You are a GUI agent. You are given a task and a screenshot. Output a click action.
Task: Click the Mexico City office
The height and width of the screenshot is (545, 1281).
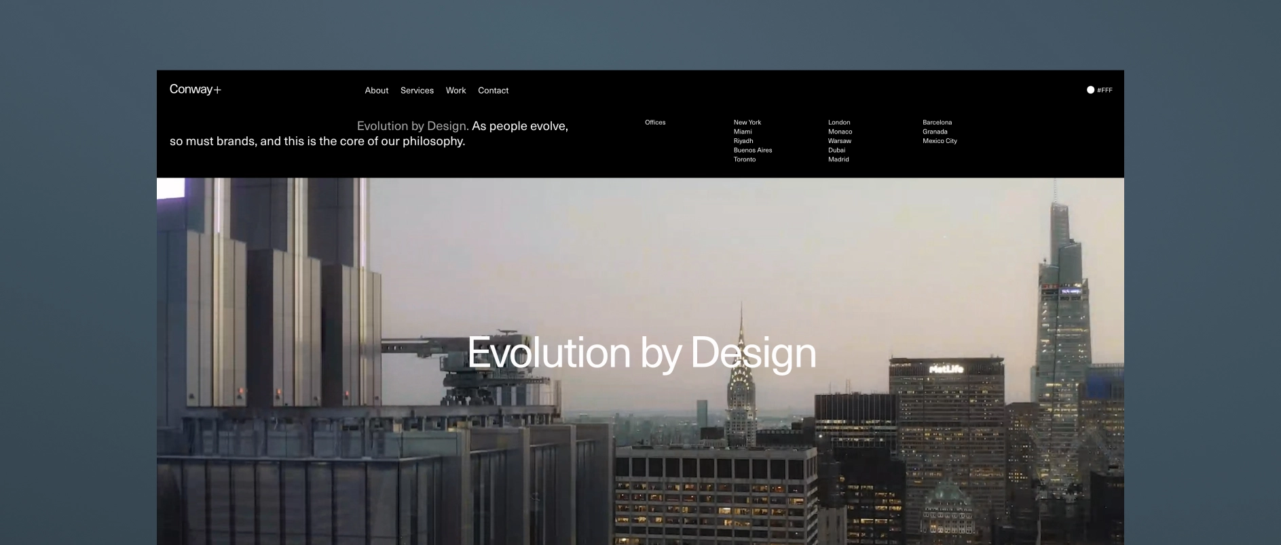(940, 141)
